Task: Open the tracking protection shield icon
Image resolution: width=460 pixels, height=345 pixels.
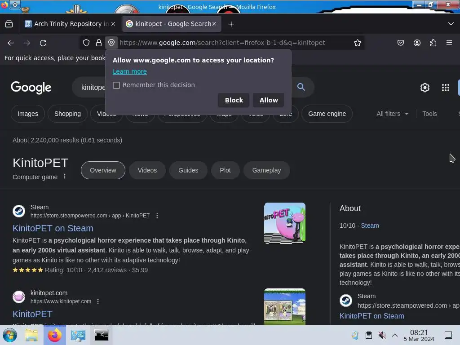Action: 86,43
